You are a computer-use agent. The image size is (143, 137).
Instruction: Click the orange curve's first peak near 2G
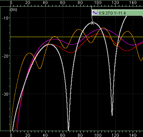[29, 53]
